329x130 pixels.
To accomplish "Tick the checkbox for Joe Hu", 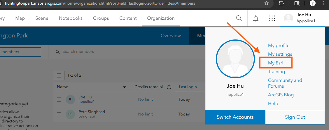I will point(59,100).
